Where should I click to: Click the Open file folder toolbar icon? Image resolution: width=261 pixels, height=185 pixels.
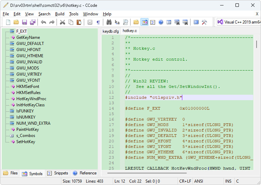(x=16, y=22)
